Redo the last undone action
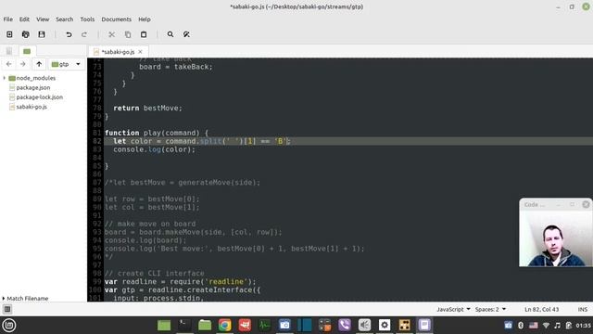 point(84,34)
